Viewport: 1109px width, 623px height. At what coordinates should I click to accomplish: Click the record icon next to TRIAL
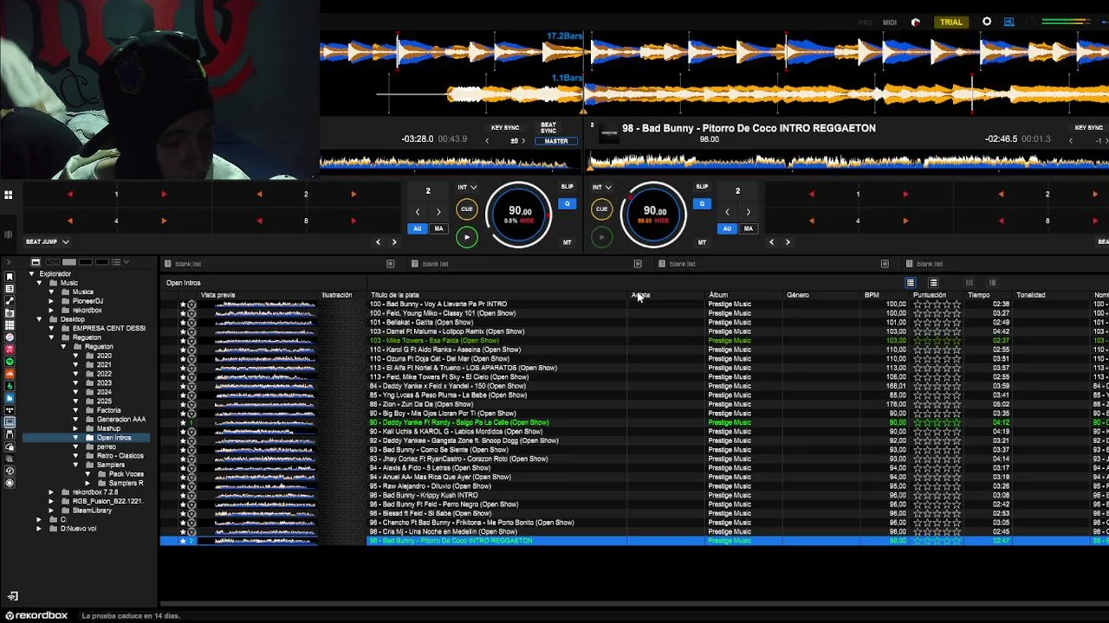916,22
